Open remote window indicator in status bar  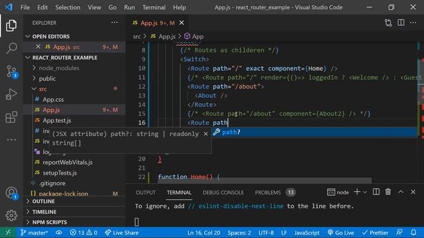(x=8, y=232)
